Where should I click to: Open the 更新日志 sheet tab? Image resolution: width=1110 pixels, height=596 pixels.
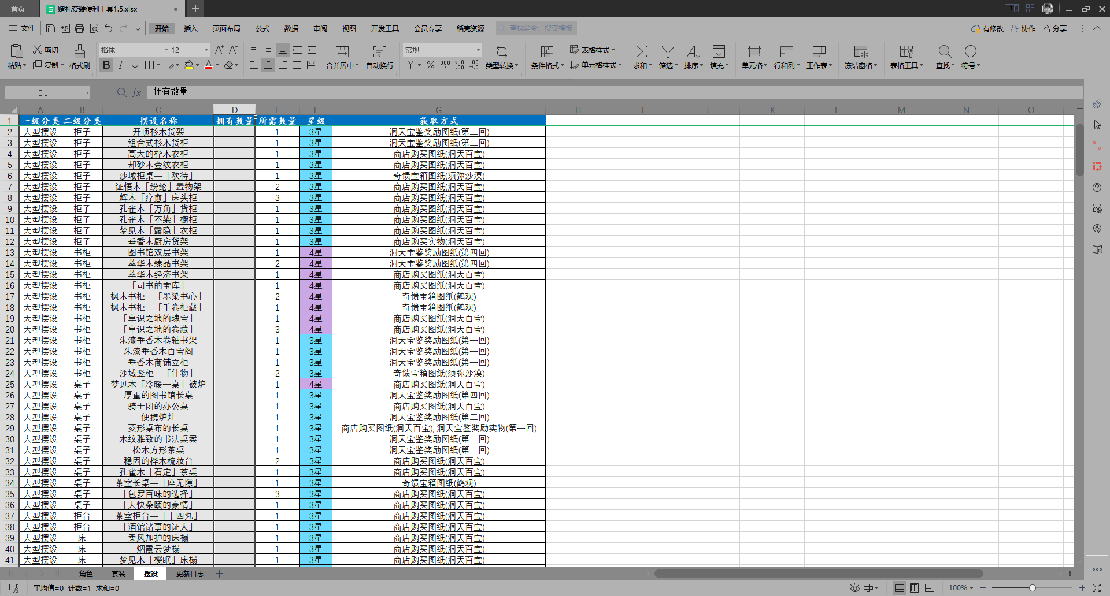coord(190,573)
